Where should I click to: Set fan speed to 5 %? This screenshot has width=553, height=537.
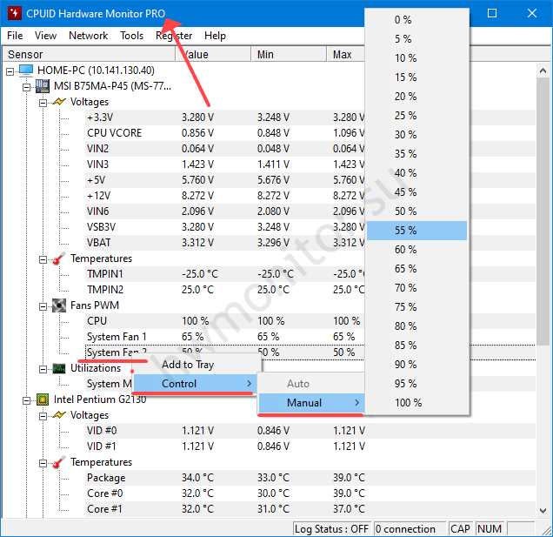point(416,39)
